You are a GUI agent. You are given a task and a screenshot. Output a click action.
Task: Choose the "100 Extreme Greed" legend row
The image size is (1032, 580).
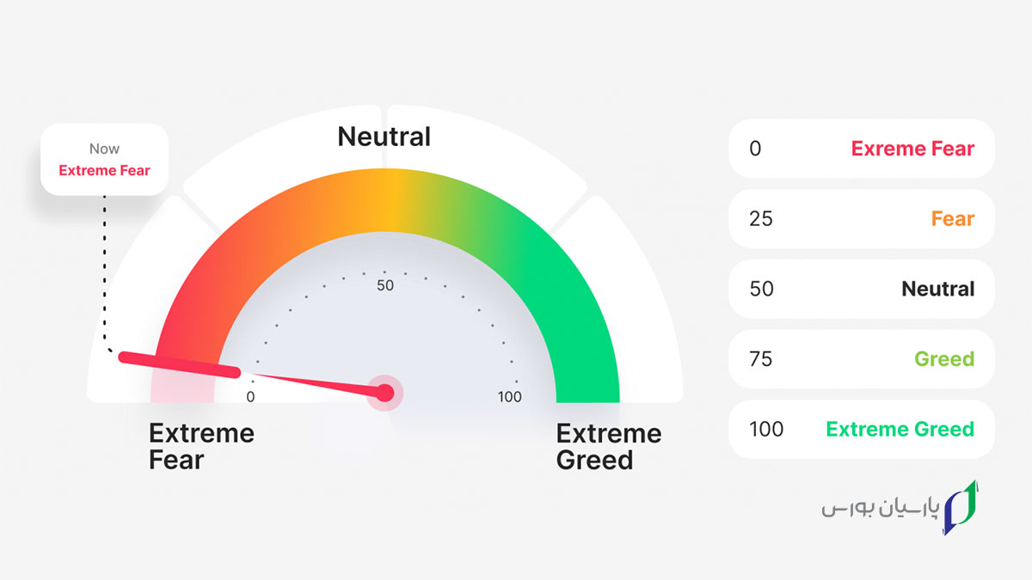click(x=861, y=429)
